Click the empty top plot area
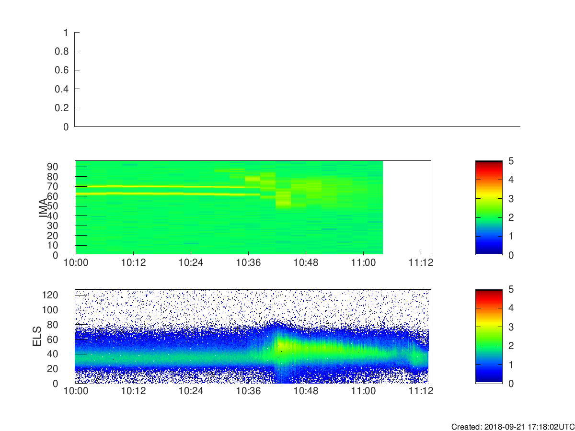Viewport: 575px width, 431px height. (297, 79)
